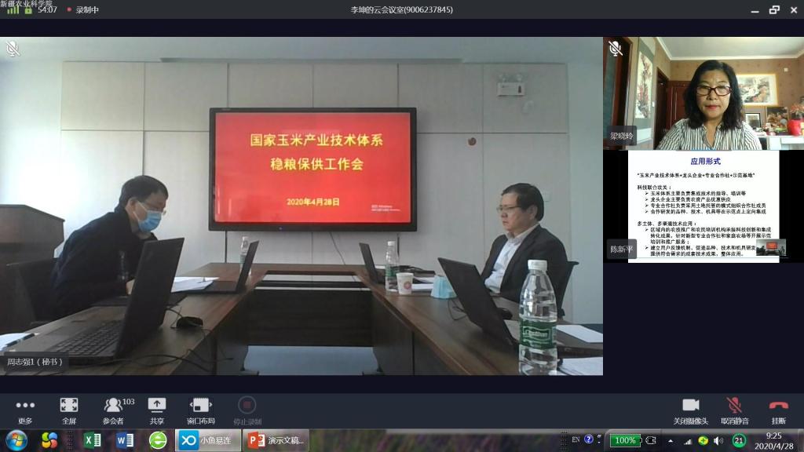Expand the system tray hidden icons arrow
804x452 pixels.
point(668,440)
